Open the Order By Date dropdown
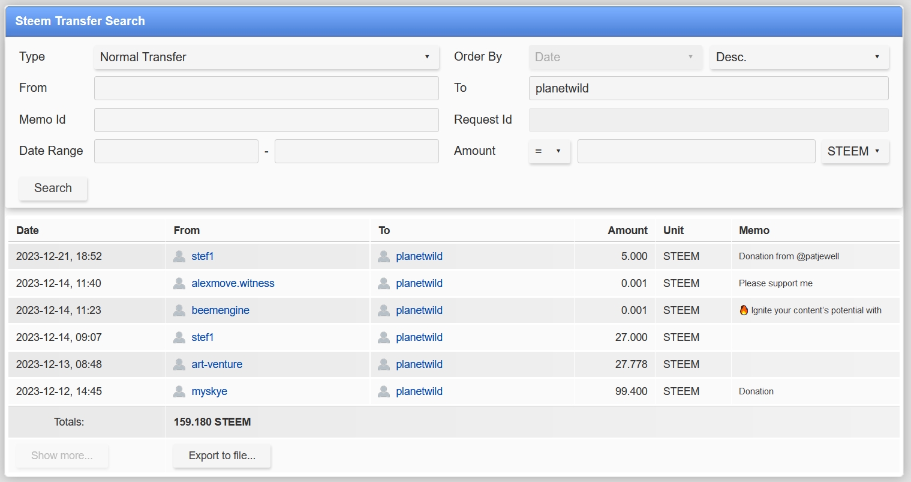Viewport: 911px width, 482px height. [615, 57]
